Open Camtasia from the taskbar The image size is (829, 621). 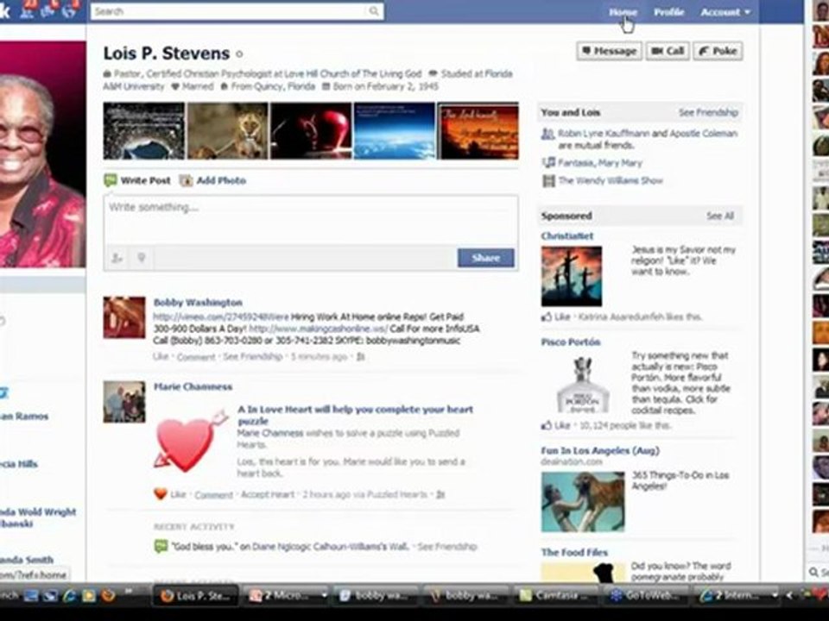[x=555, y=596]
